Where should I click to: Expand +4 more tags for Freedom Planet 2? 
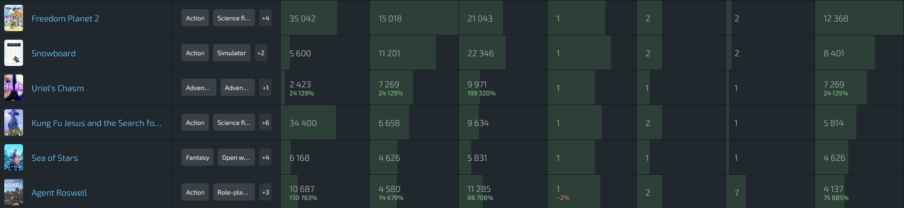point(266,18)
